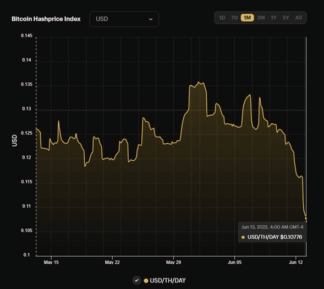
Task: Click the 0.145 y-axis label
Action: click(x=26, y=36)
